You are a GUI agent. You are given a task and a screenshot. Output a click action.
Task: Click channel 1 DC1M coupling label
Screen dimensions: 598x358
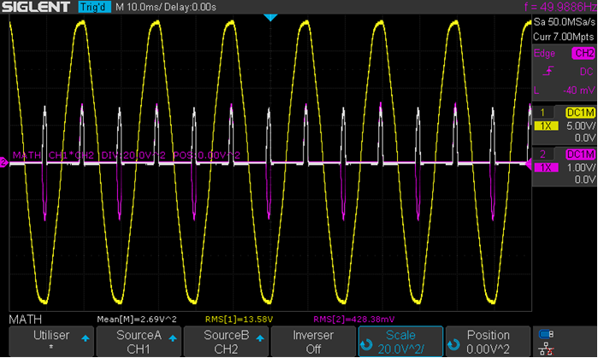580,112
